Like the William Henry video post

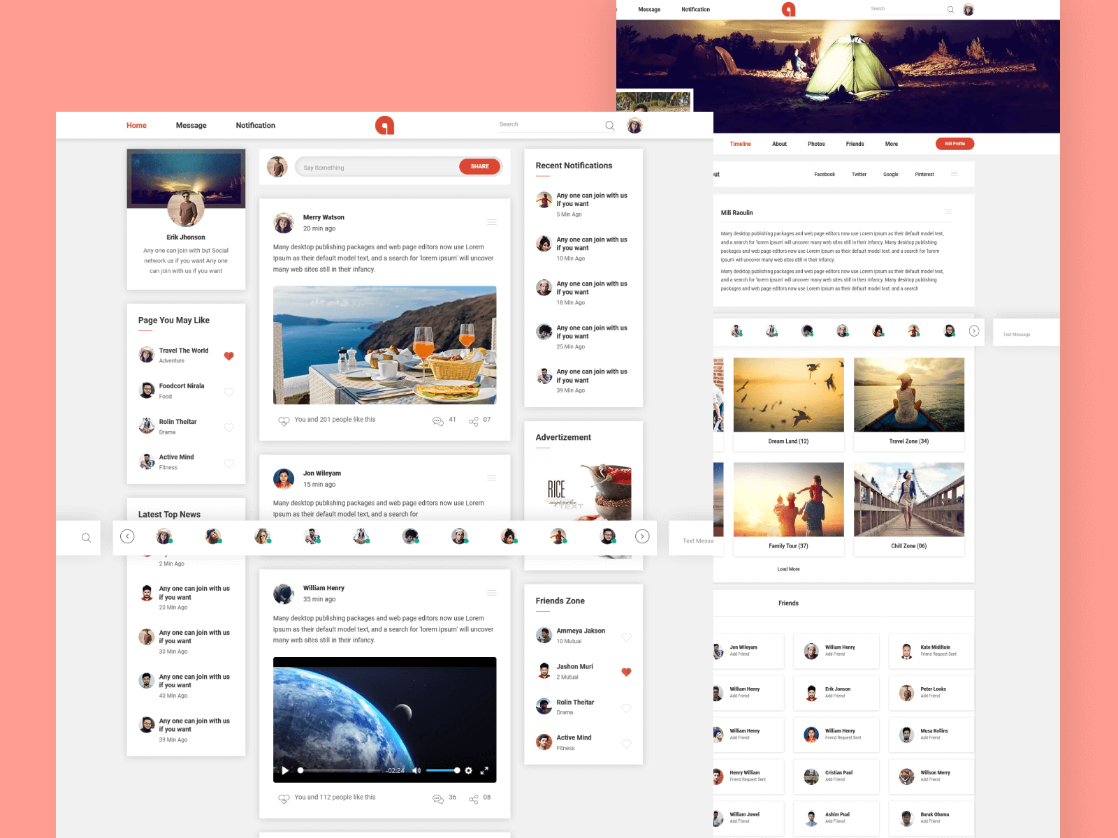(x=284, y=798)
